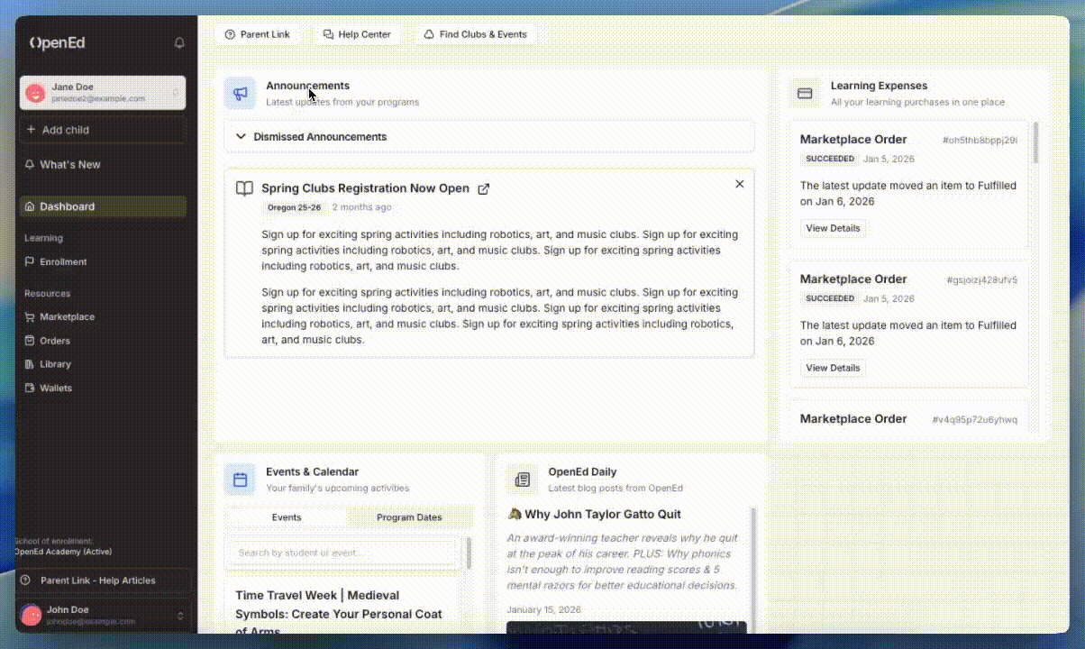Open Marketplace from the sidebar
Viewport: 1085px width, 649px height.
click(x=67, y=317)
